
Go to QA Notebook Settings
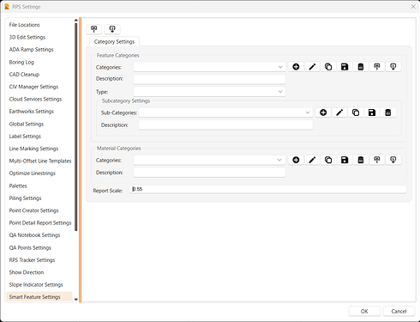[x=34, y=235]
